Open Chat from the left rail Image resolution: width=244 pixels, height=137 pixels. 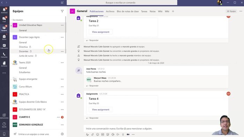click(4, 19)
